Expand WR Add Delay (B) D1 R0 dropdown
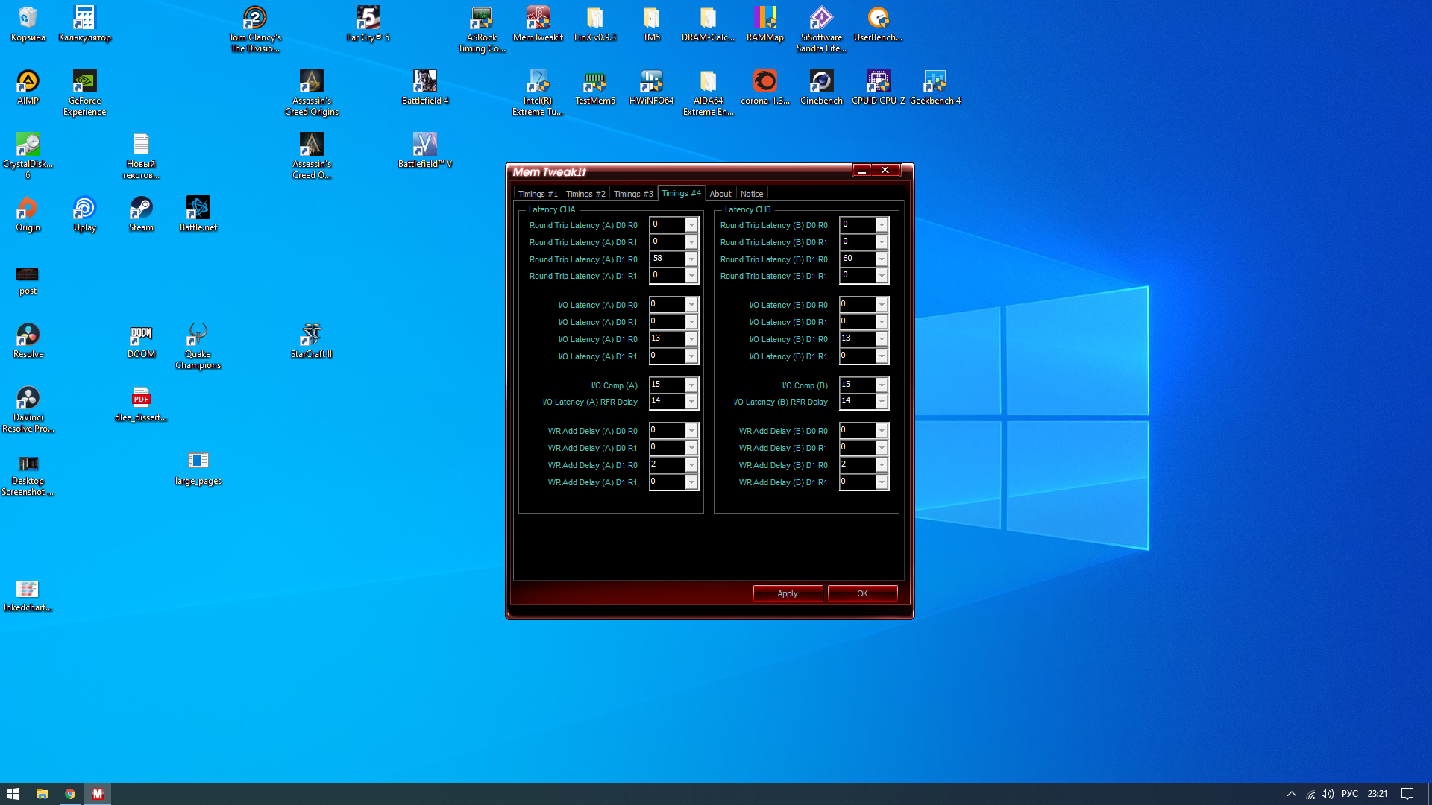This screenshot has width=1432, height=805. 882,465
